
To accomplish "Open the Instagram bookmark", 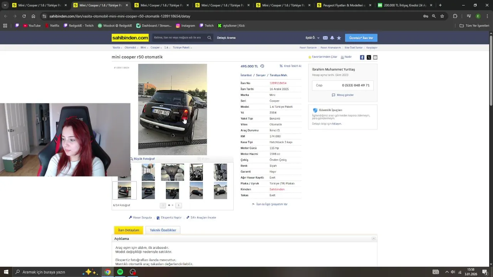I will 185,26.
